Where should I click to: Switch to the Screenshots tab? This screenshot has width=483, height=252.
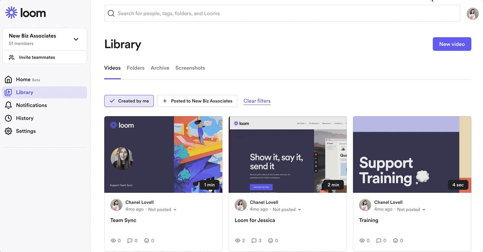[x=190, y=68]
